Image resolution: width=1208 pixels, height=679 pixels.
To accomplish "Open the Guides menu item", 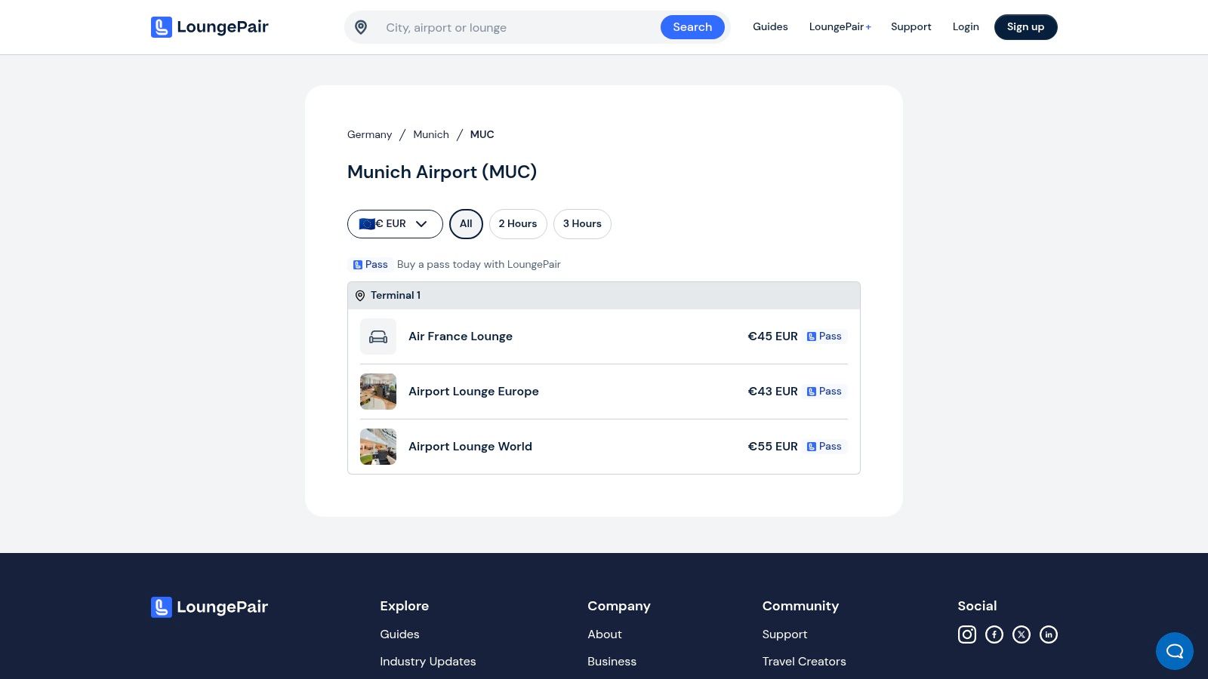I will (770, 26).
